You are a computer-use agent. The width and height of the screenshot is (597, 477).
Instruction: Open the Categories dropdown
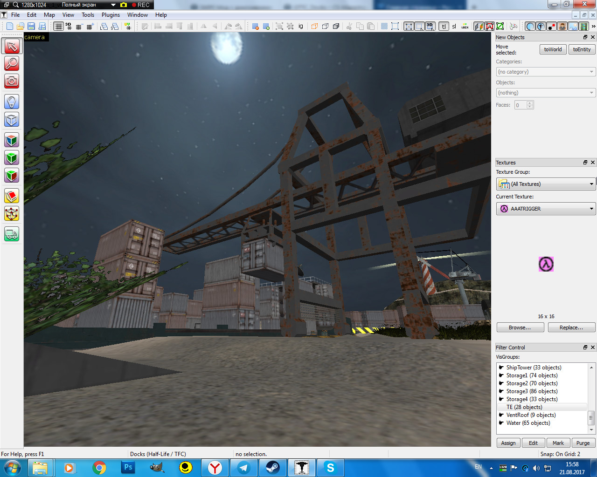click(x=546, y=72)
